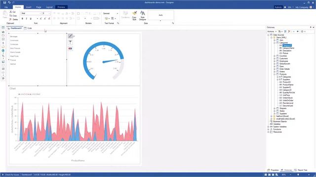The width and height of the screenshot is (316, 177).
Task: Click the notification bell icon
Action: point(285,7)
